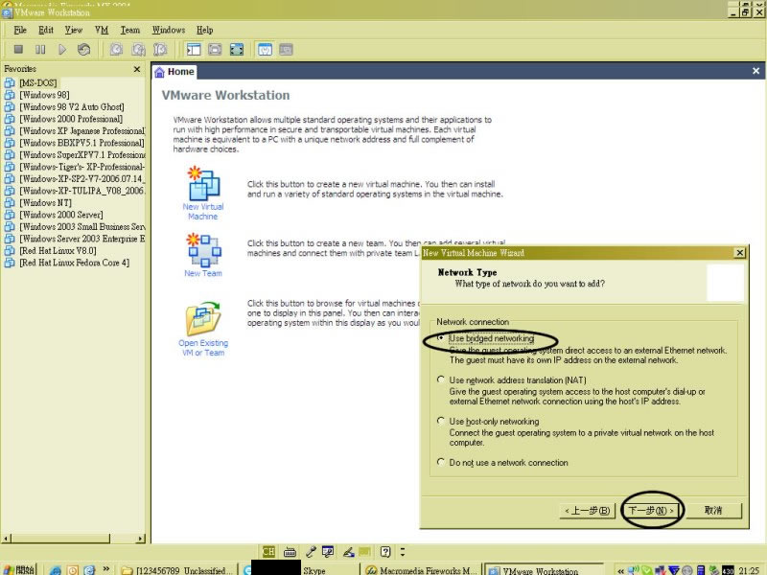This screenshot has width=767, height=575.
Task: Click the Power On play toolbar icon
Action: tap(62, 50)
